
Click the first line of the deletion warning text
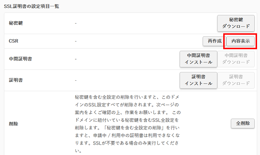click(x=128, y=97)
